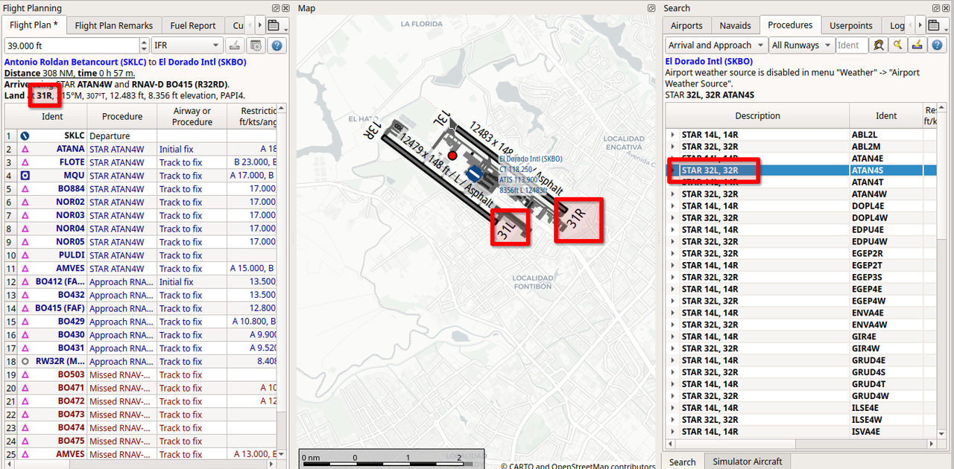Expand the ABL2L STAR row
Screen dimensions: 954x469
point(673,135)
